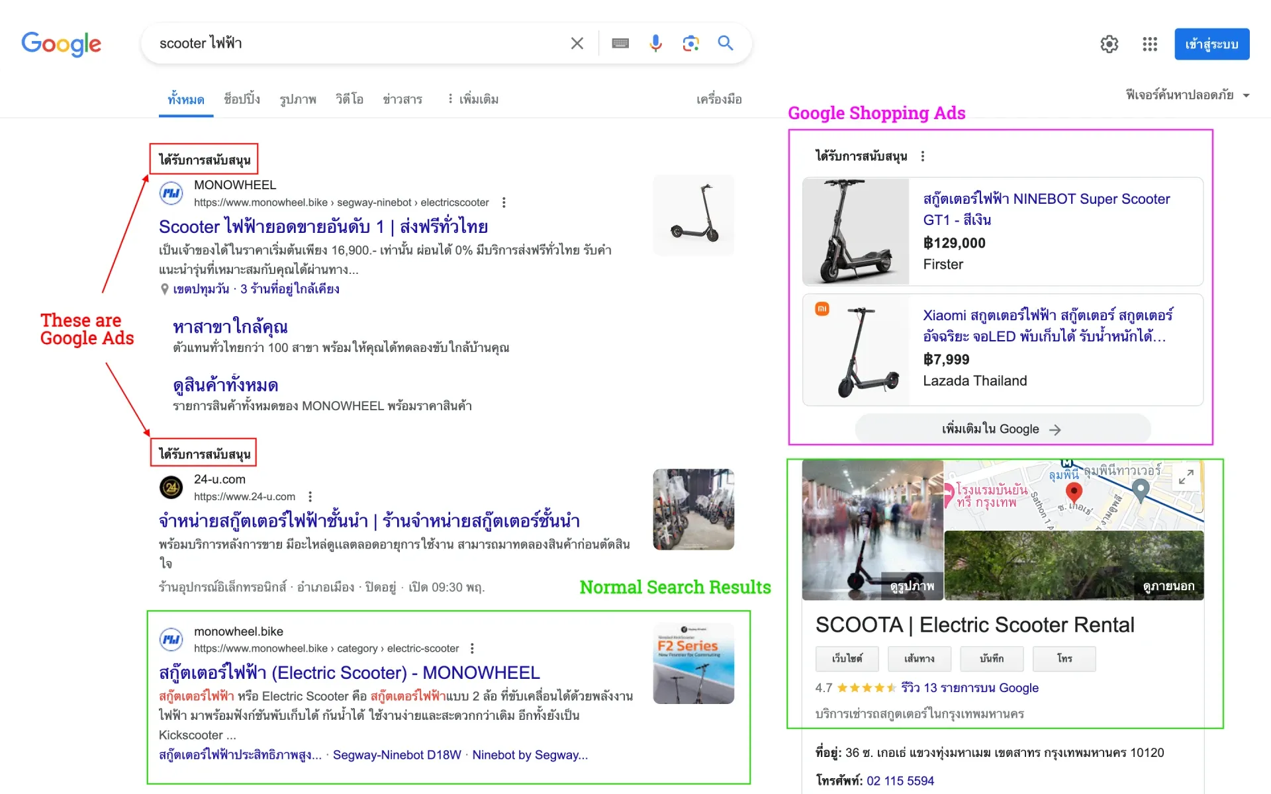
Task: Open the Scooter ไฟฟ้ายอดขายอันดับ 1 ad link
Action: click(323, 227)
